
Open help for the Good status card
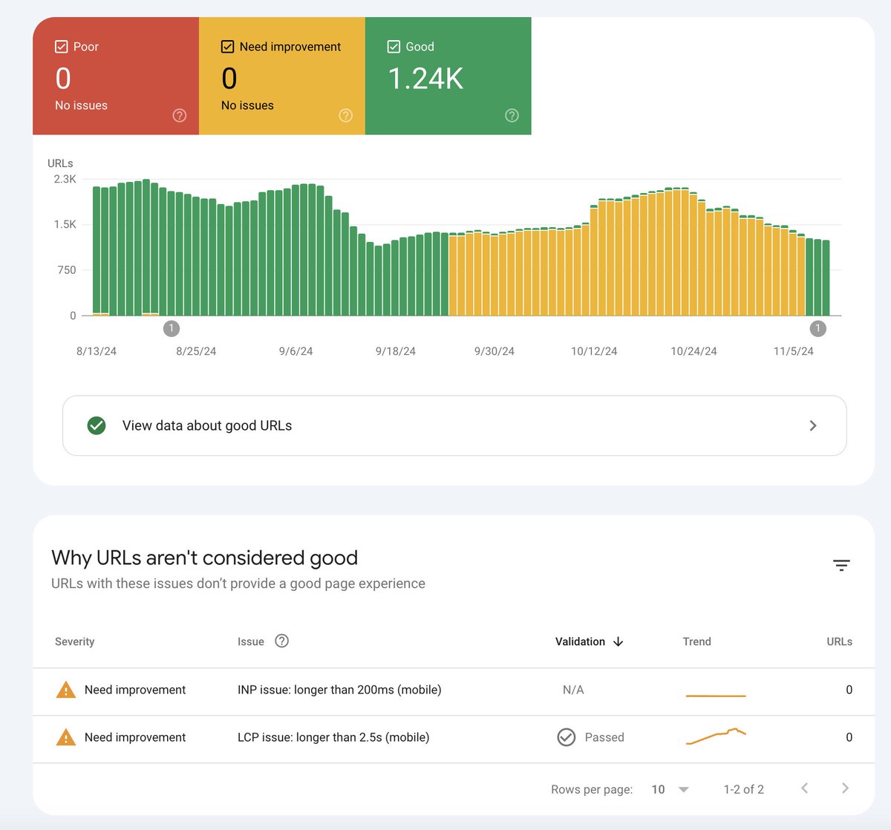pyautogui.click(x=512, y=115)
